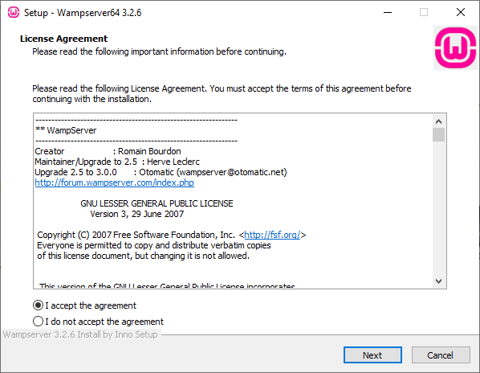Click the license scrollbar up arrow
Image resolution: width=480 pixels, height=373 pixels.
coord(439,121)
